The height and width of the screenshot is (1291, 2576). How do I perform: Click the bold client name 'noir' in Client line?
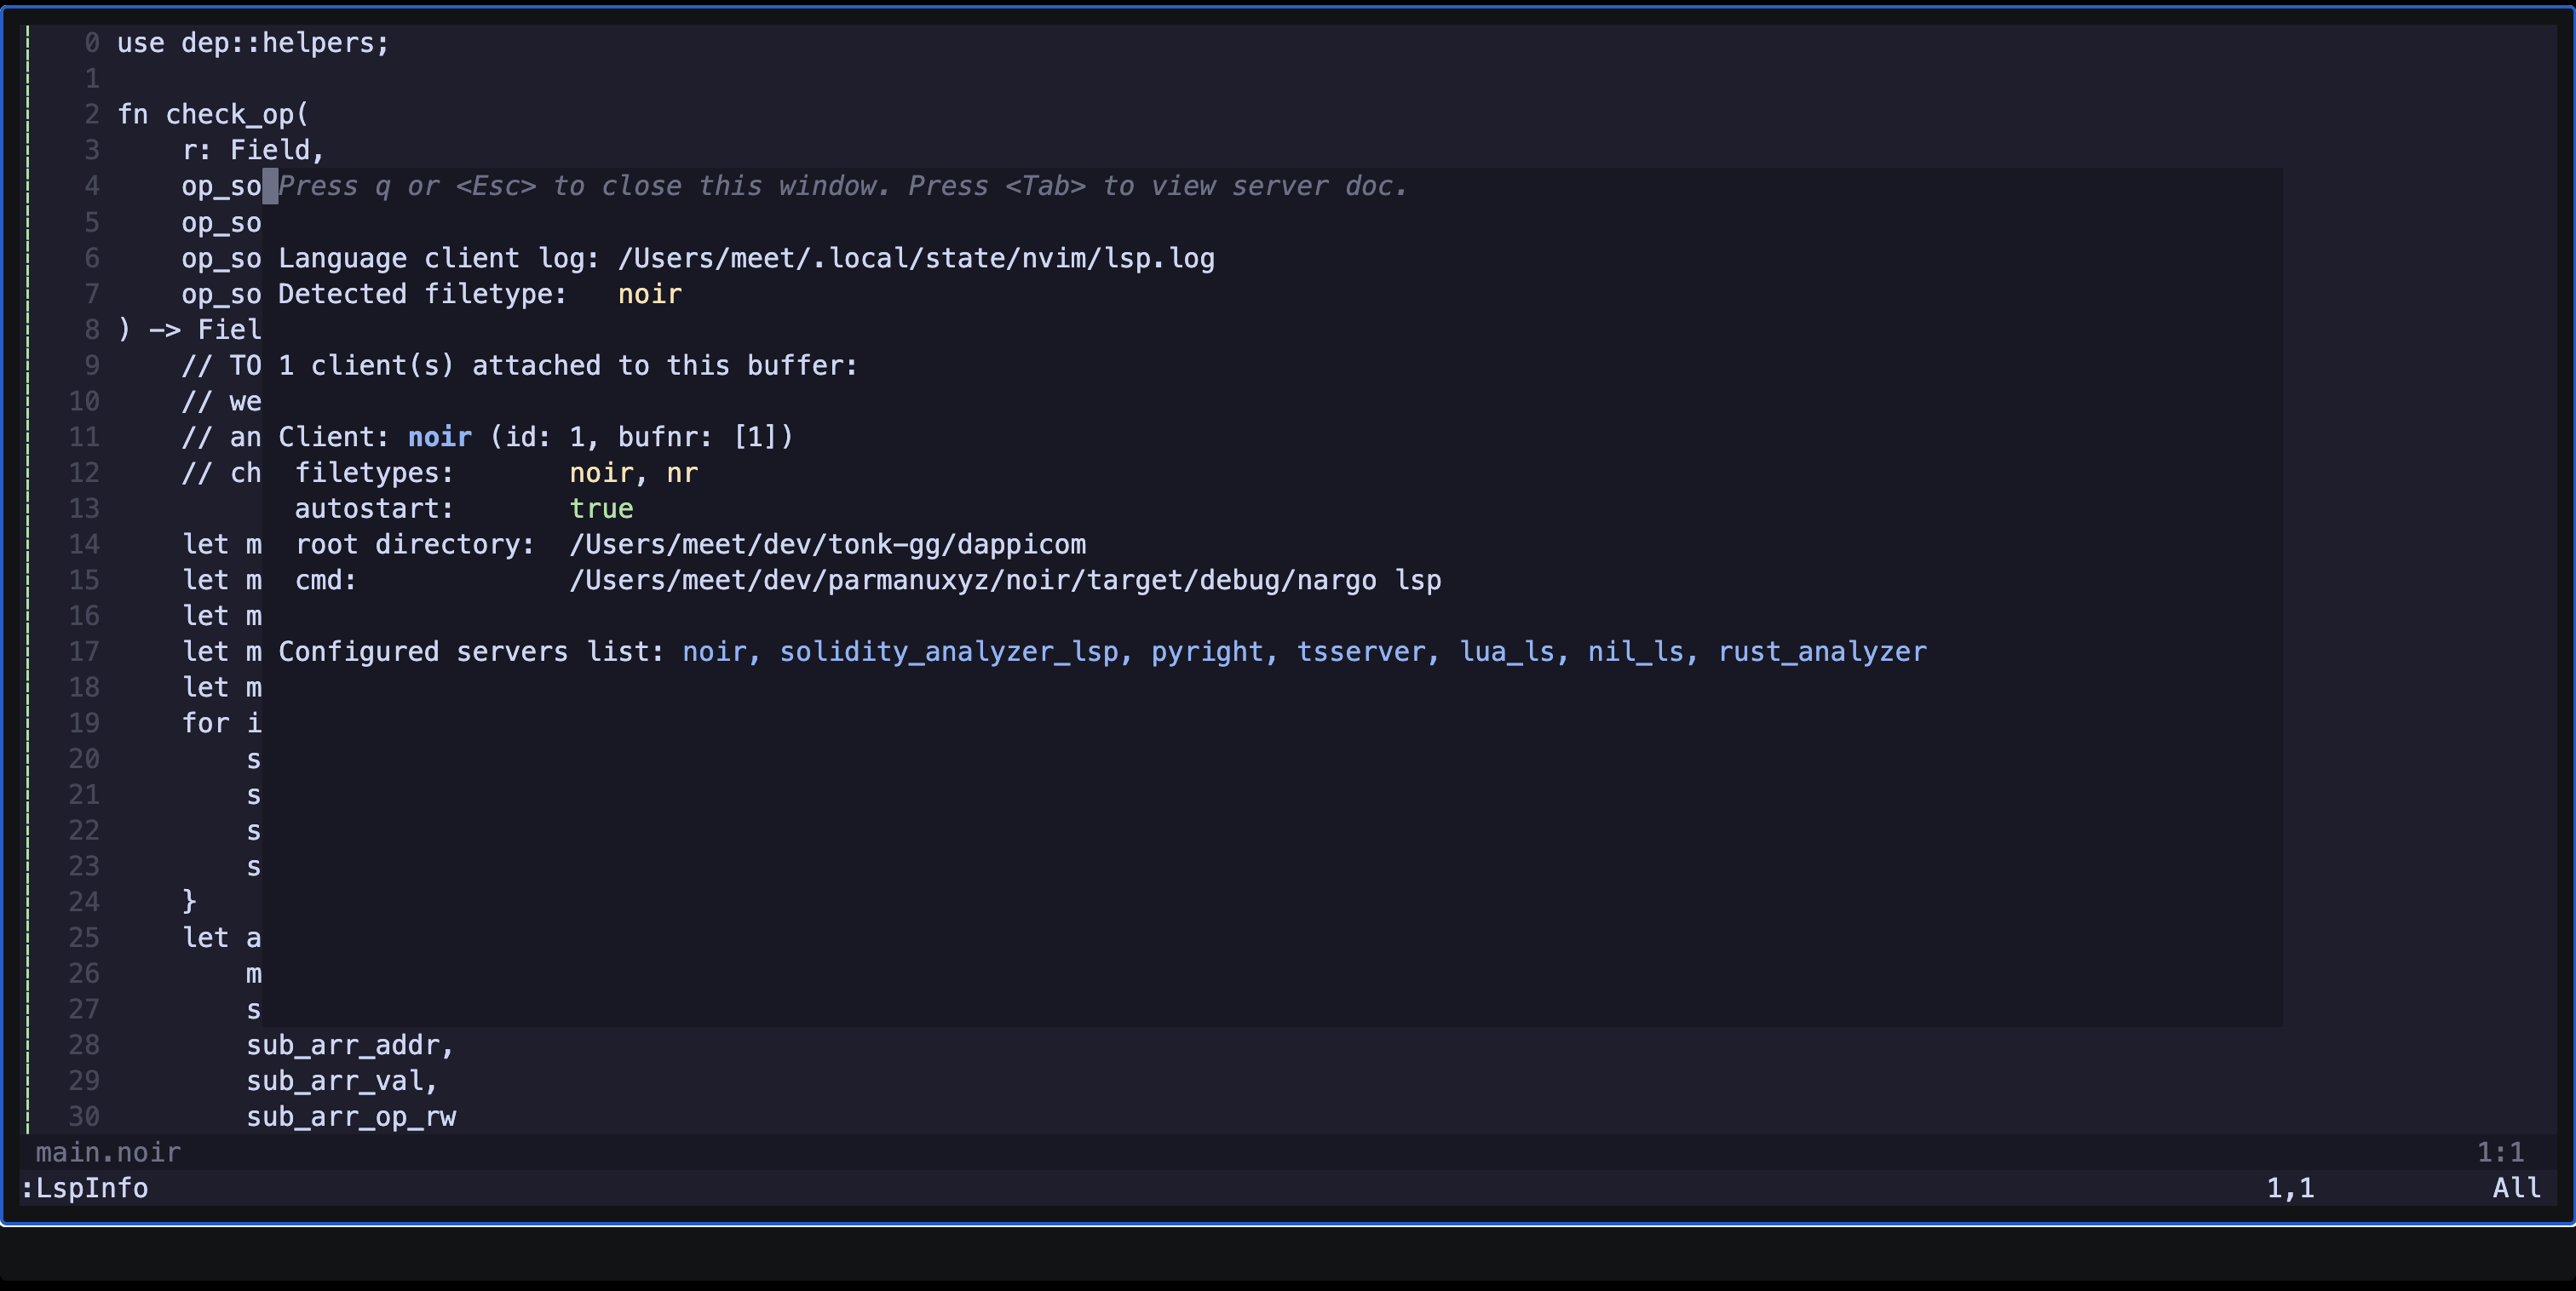point(440,437)
